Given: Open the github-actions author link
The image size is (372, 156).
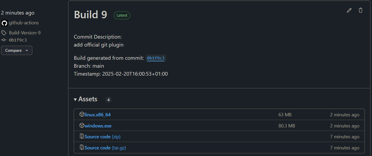Looking at the screenshot, I should [24, 23].
